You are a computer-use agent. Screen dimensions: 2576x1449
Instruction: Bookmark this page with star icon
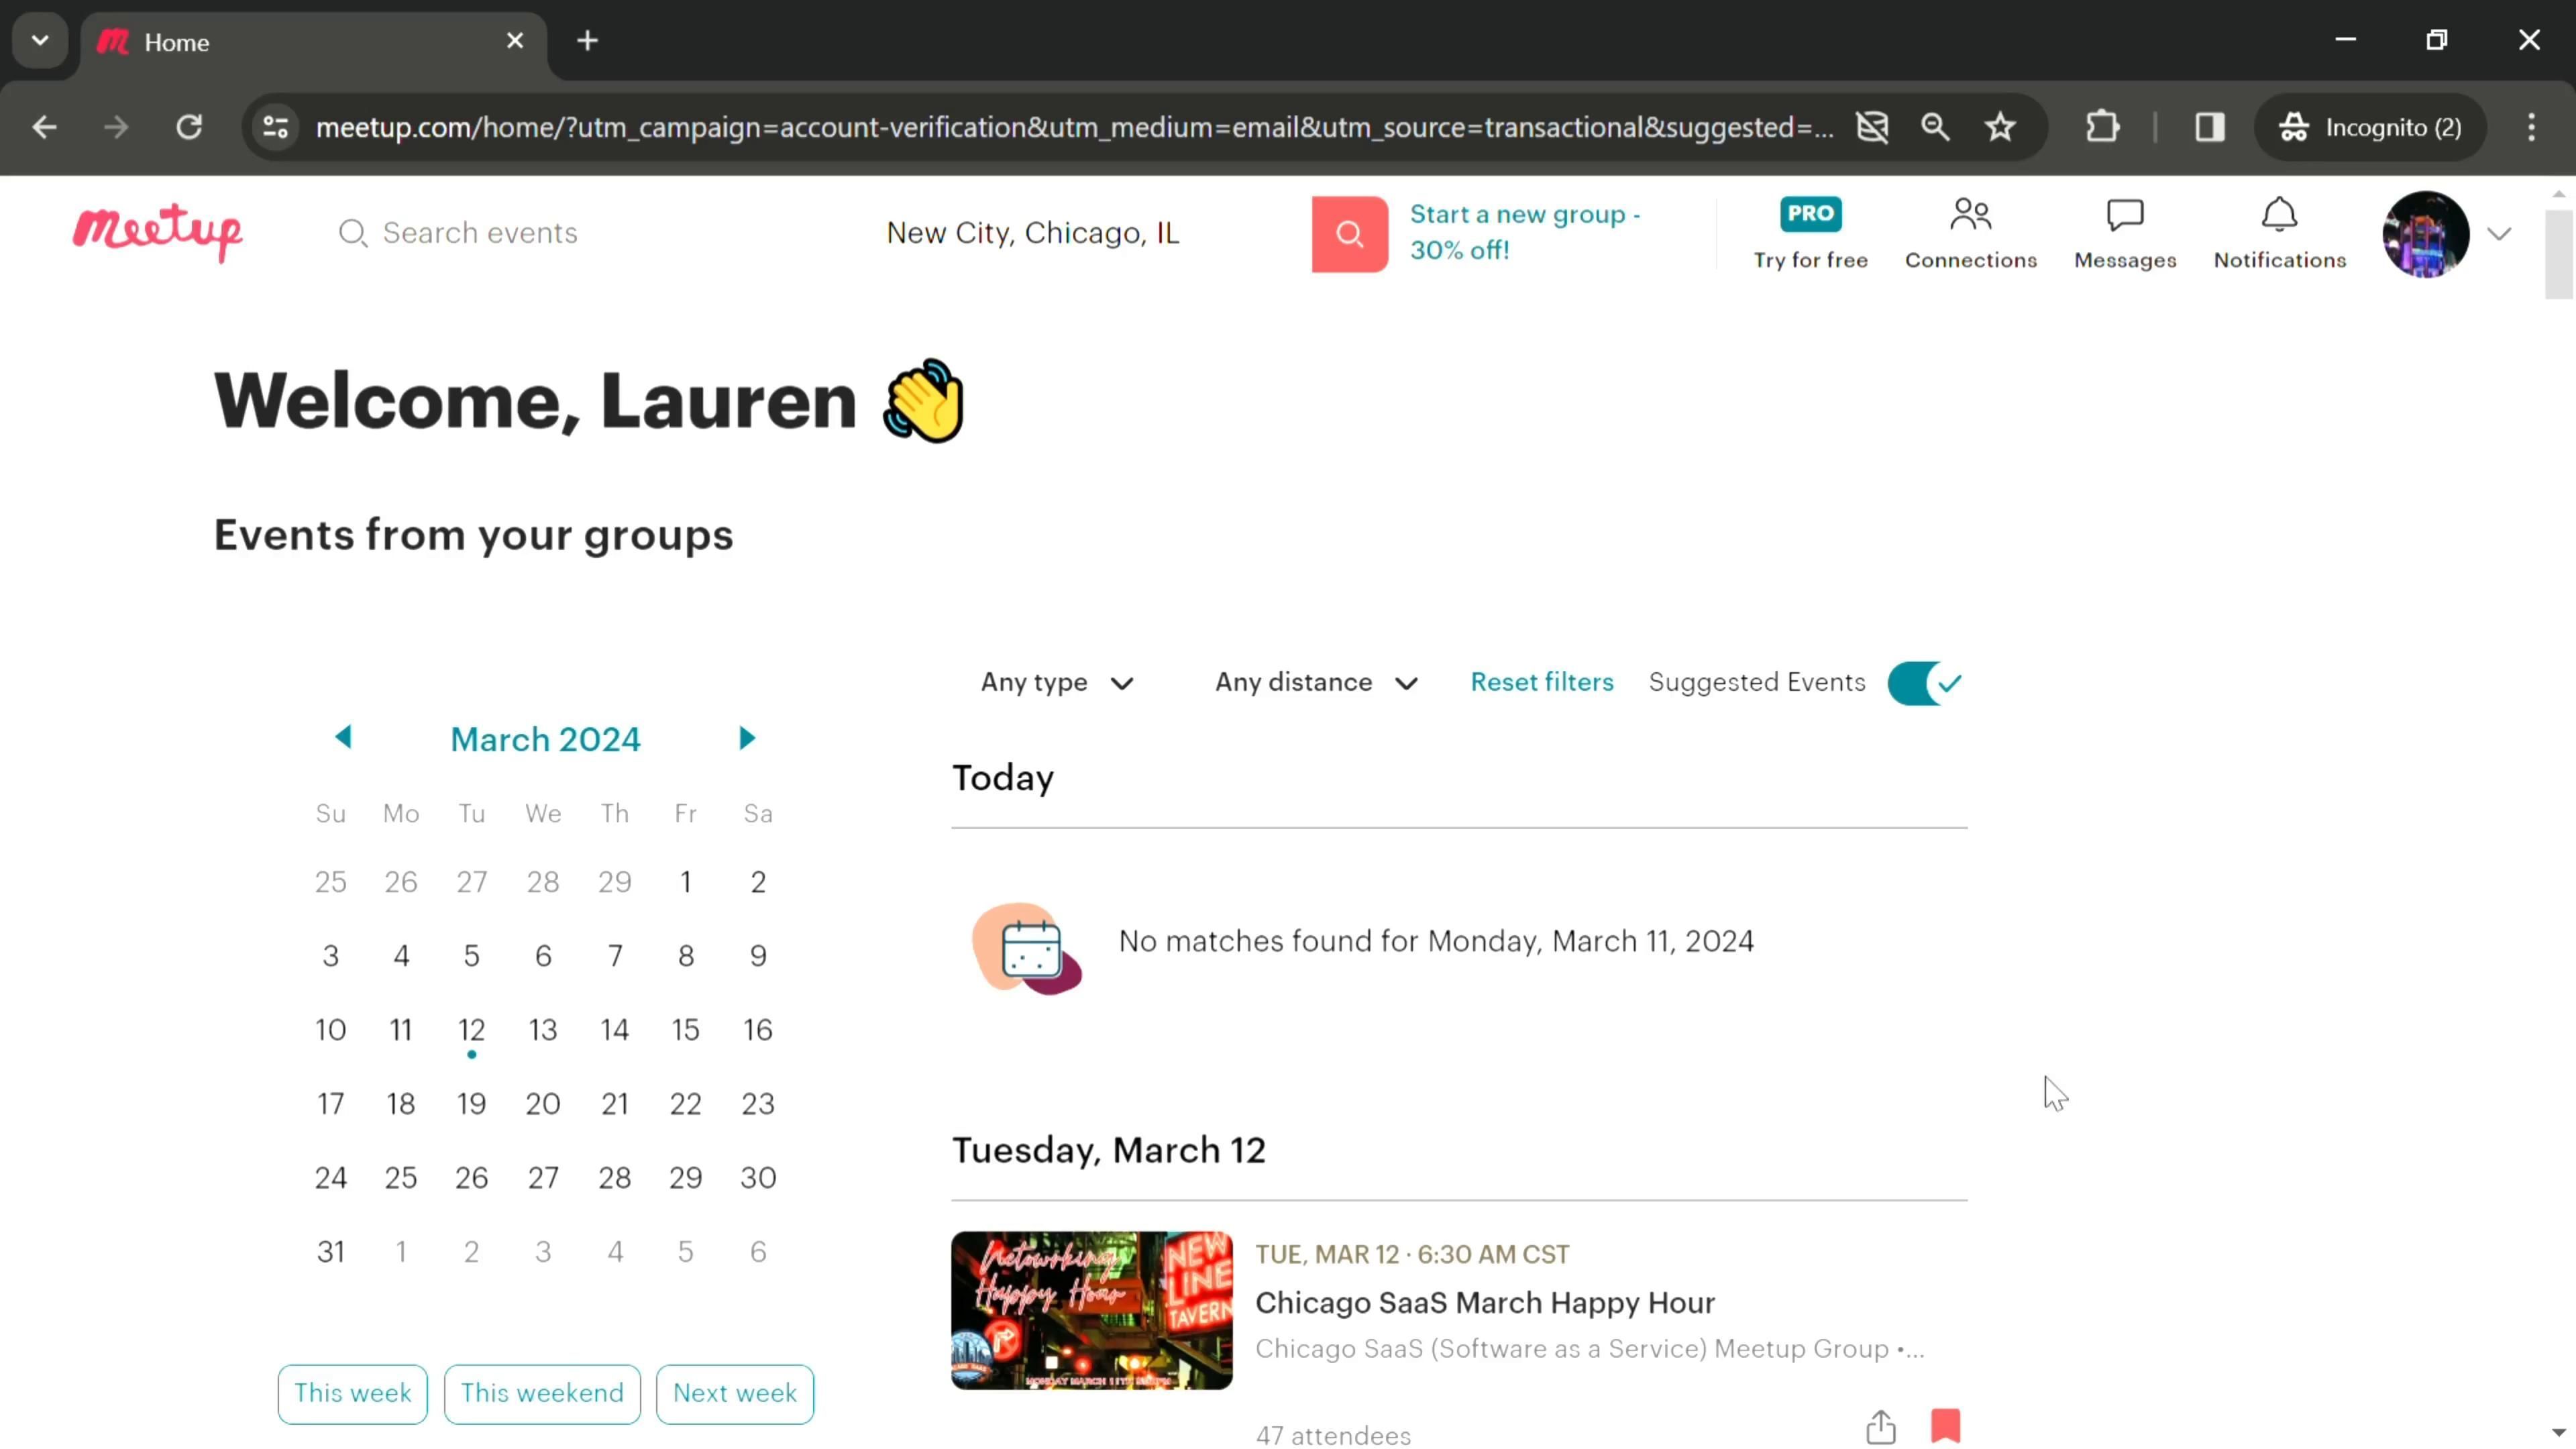pyautogui.click(x=2000, y=127)
